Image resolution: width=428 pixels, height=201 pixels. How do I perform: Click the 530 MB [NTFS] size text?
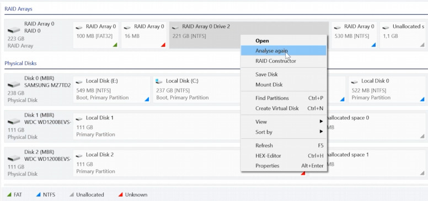coord(351,36)
